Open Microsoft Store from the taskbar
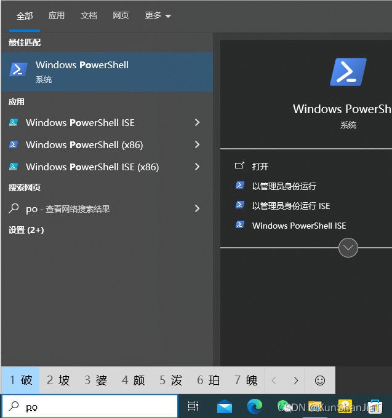This screenshot has height=418, width=392. point(375,407)
